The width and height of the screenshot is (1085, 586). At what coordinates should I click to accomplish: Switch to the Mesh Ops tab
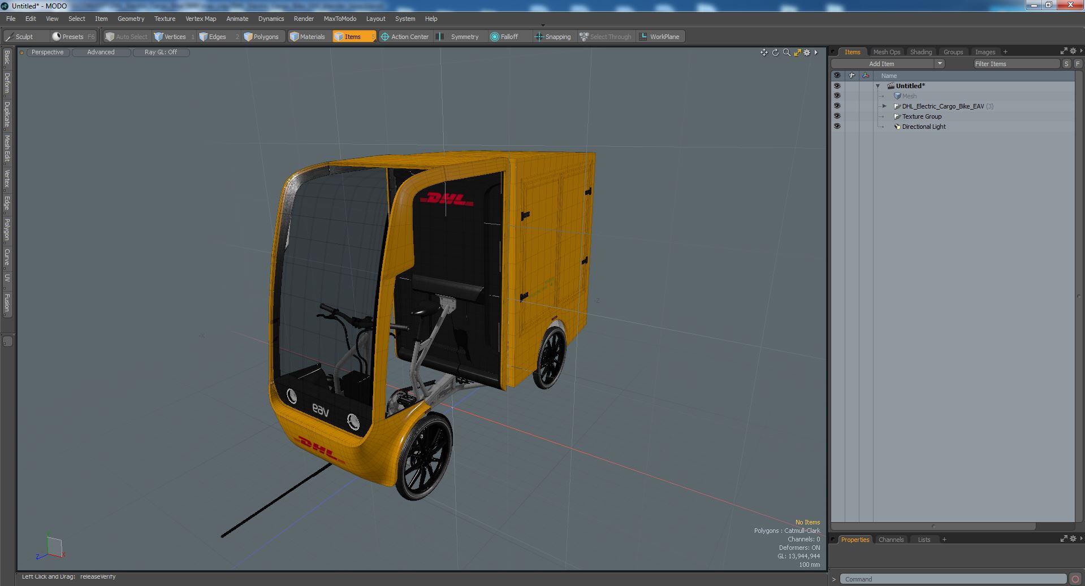point(886,52)
